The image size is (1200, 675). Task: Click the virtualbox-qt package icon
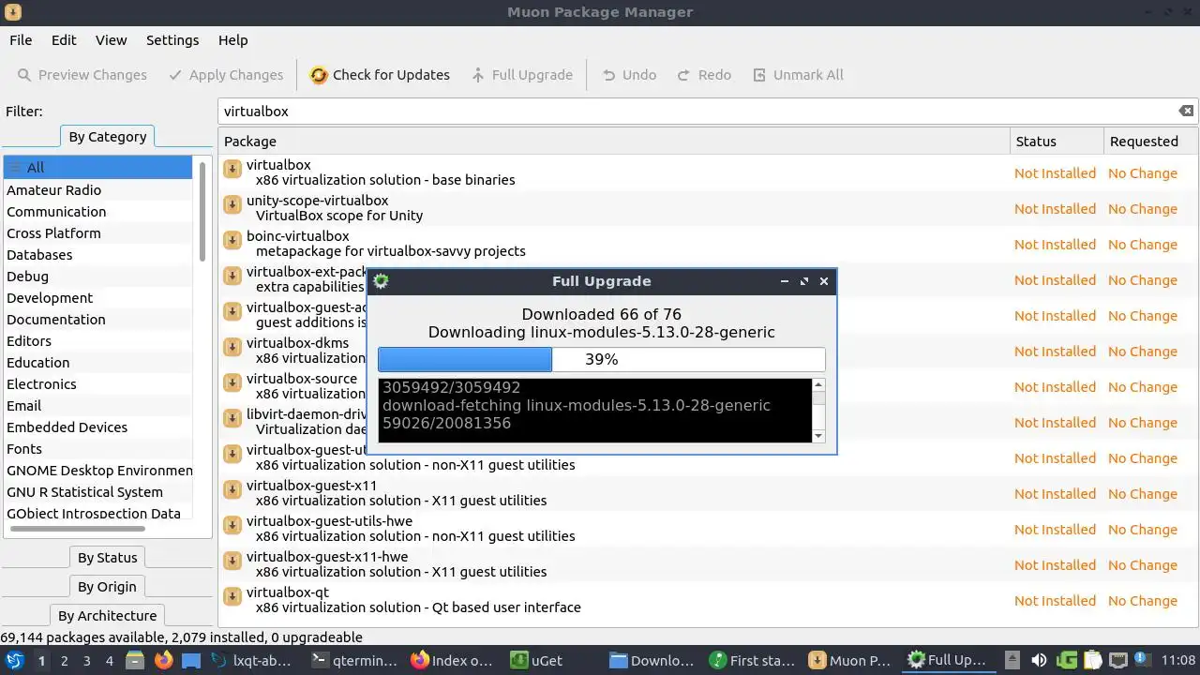pos(232,596)
